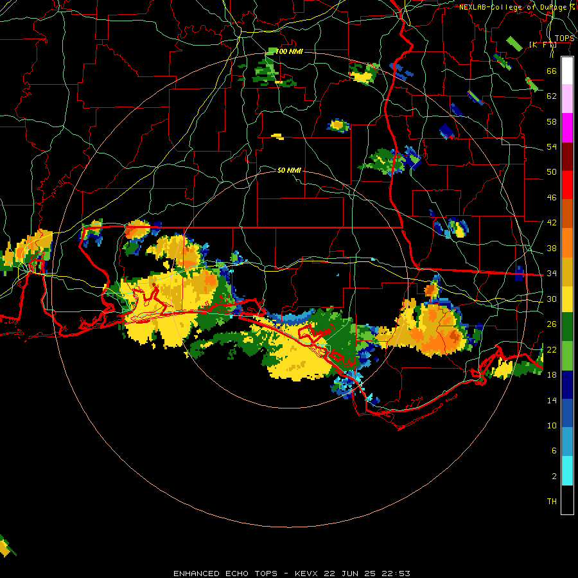The image size is (578, 578).
Task: Click legend value 42
Action: tap(552, 223)
